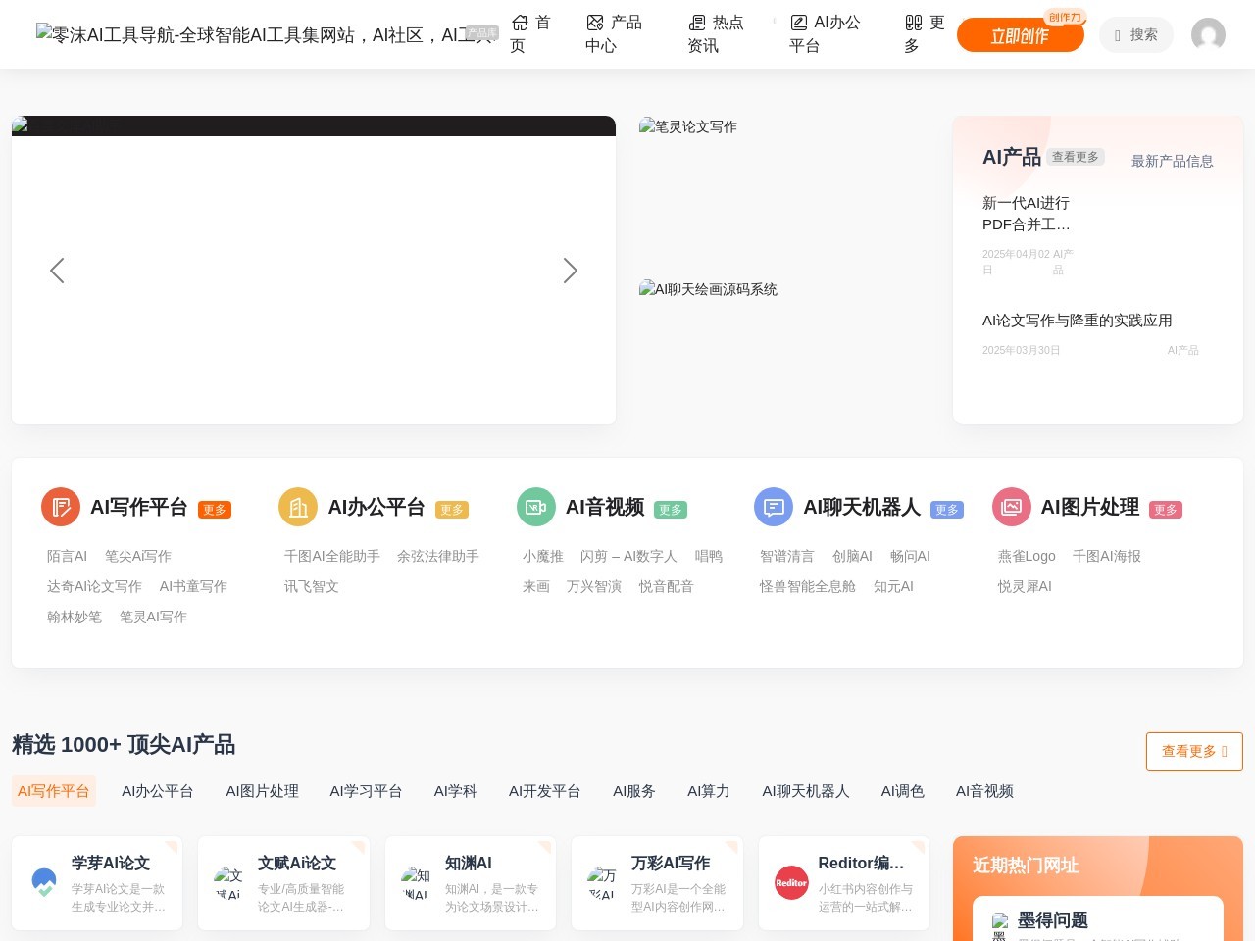Click the AI办公平台 yellow building icon
Viewport: 1255px width, 941px height.
pos(298,507)
